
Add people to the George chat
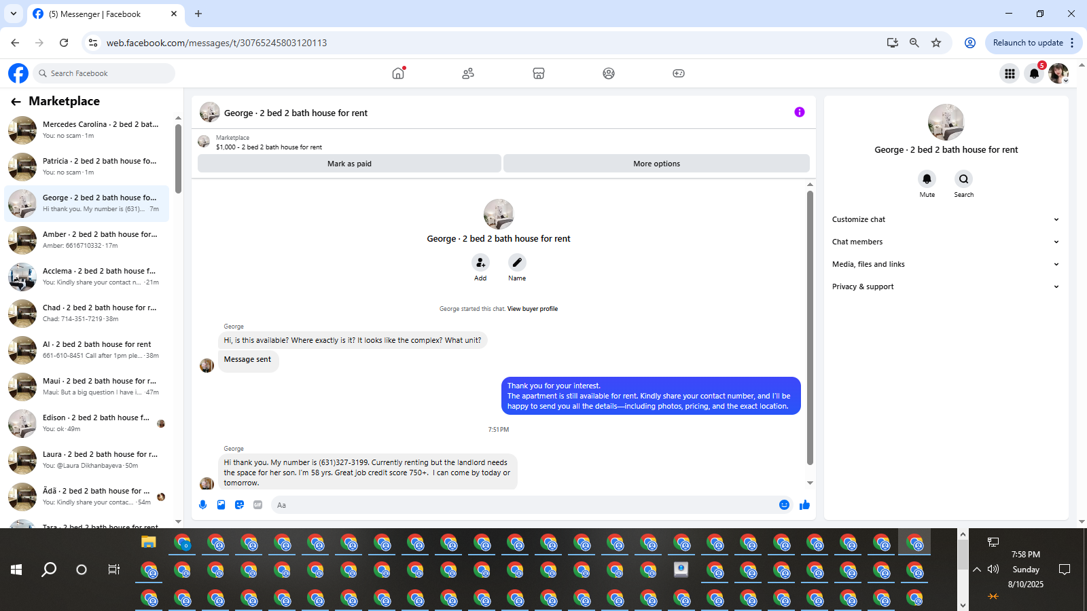tap(480, 262)
